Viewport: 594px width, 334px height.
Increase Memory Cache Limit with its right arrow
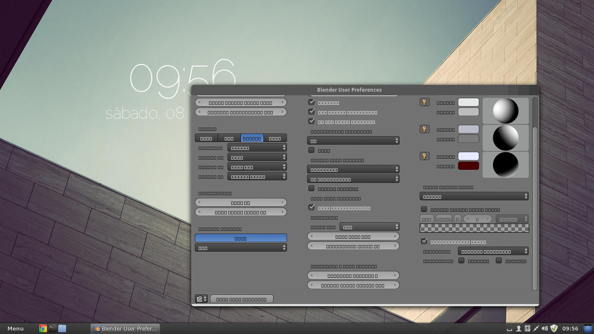click(395, 285)
